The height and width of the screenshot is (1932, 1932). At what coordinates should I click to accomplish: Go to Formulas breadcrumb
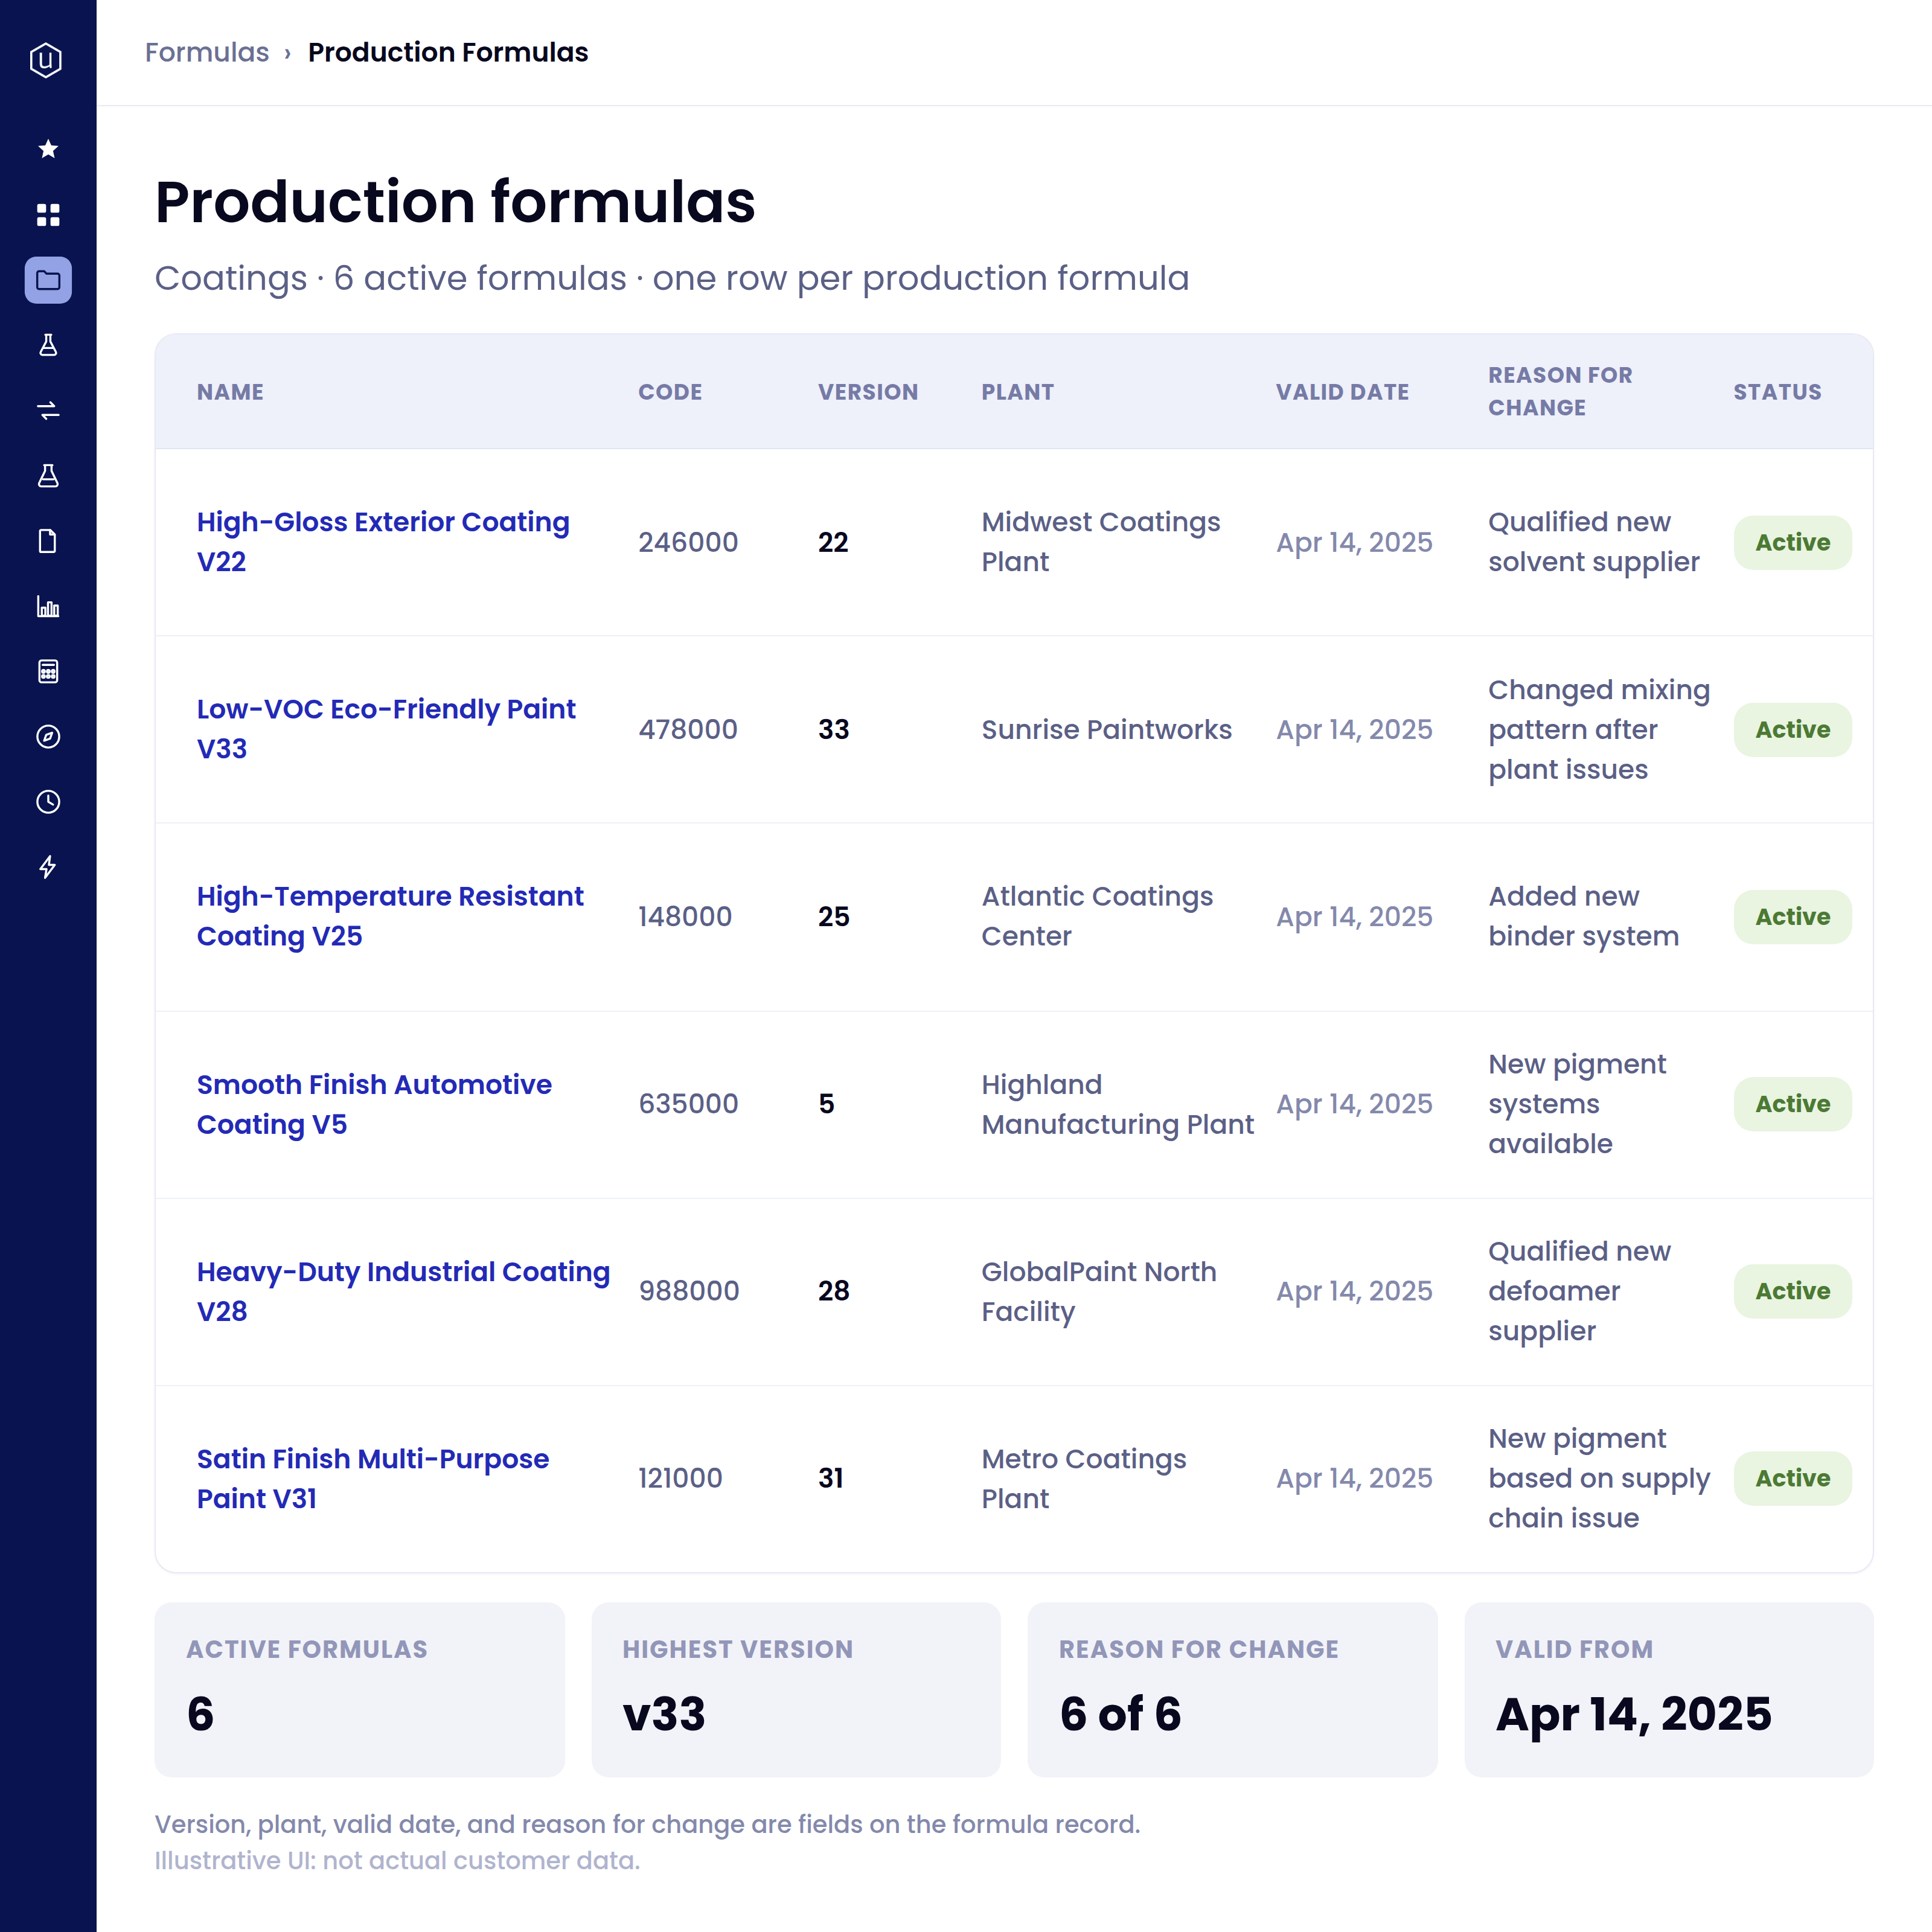[x=207, y=52]
